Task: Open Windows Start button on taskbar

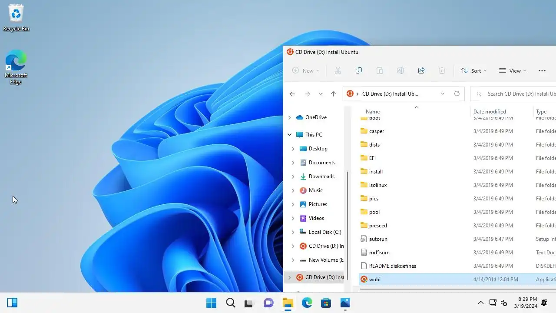Action: [x=211, y=303]
